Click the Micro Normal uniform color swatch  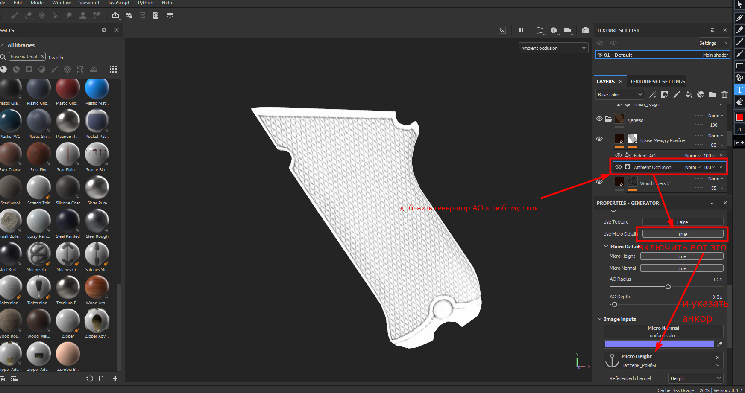[659, 344]
